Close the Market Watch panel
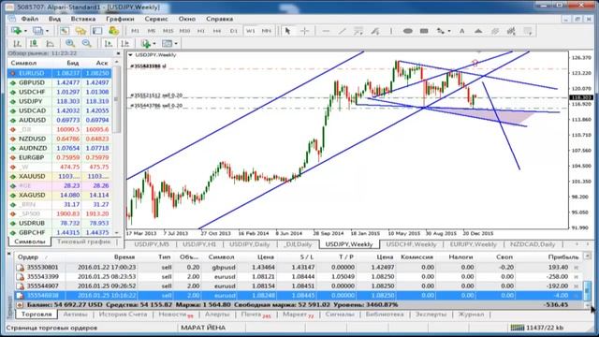 pyautogui.click(x=118, y=53)
